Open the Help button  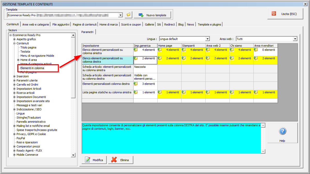coord(282,133)
